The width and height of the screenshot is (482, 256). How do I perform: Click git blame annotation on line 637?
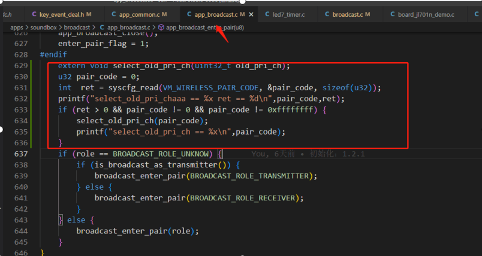point(308,154)
